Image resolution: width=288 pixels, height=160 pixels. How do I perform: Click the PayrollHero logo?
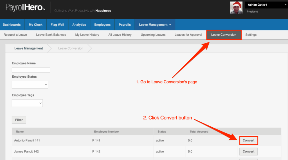(26, 8)
